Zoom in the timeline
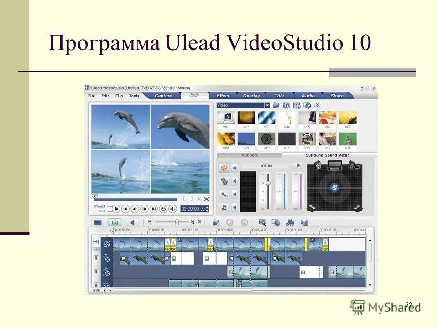 (193, 222)
